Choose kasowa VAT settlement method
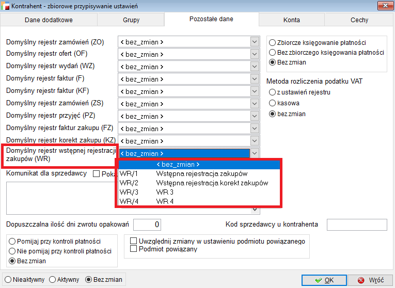395x288 pixels. tap(273, 103)
